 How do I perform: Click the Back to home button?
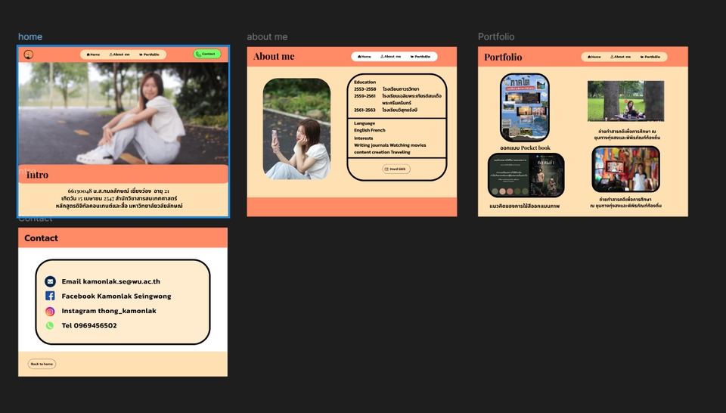click(42, 364)
